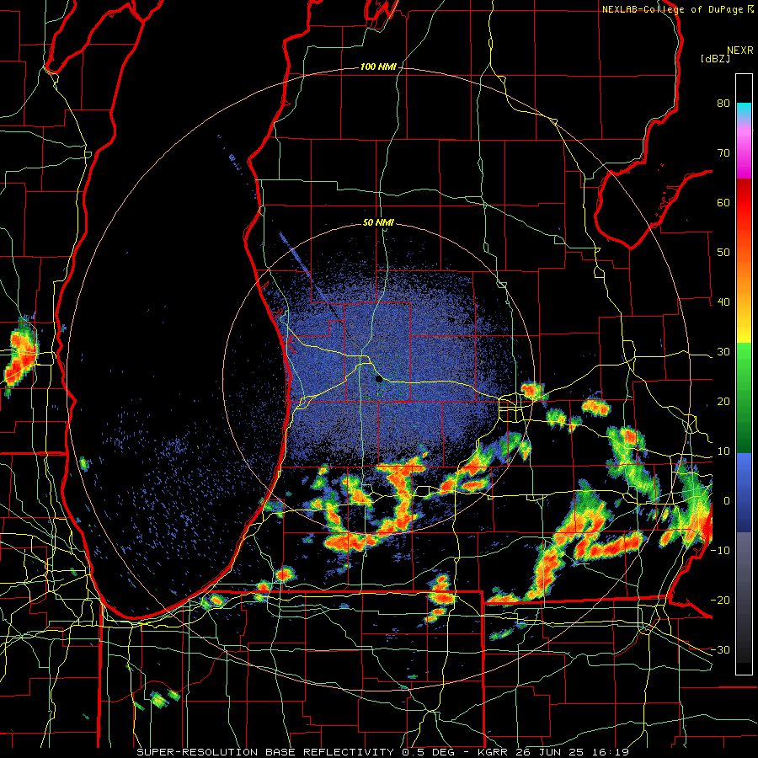Click the dBZ unit label above the color scale
758x758 pixels.
coord(715,59)
